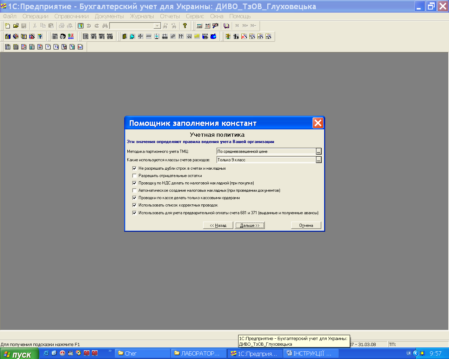
Task: Click the magnifier syntax helper icon
Action: [x=215, y=26]
